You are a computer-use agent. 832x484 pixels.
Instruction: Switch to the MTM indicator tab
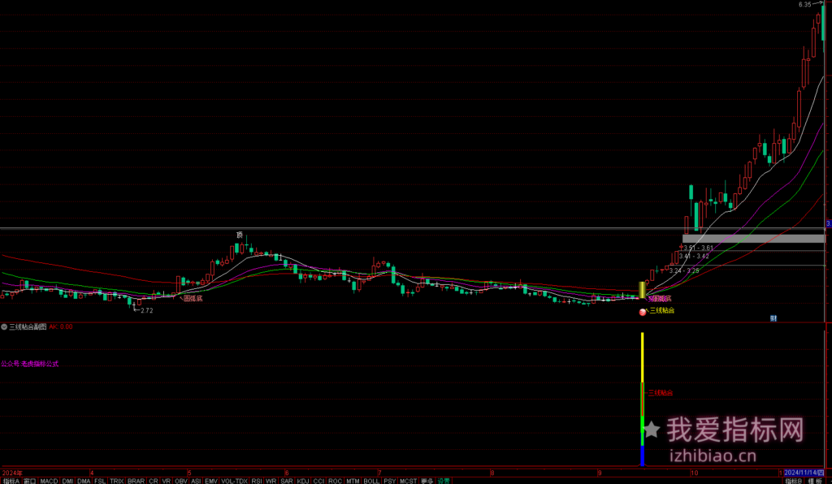tap(353, 481)
